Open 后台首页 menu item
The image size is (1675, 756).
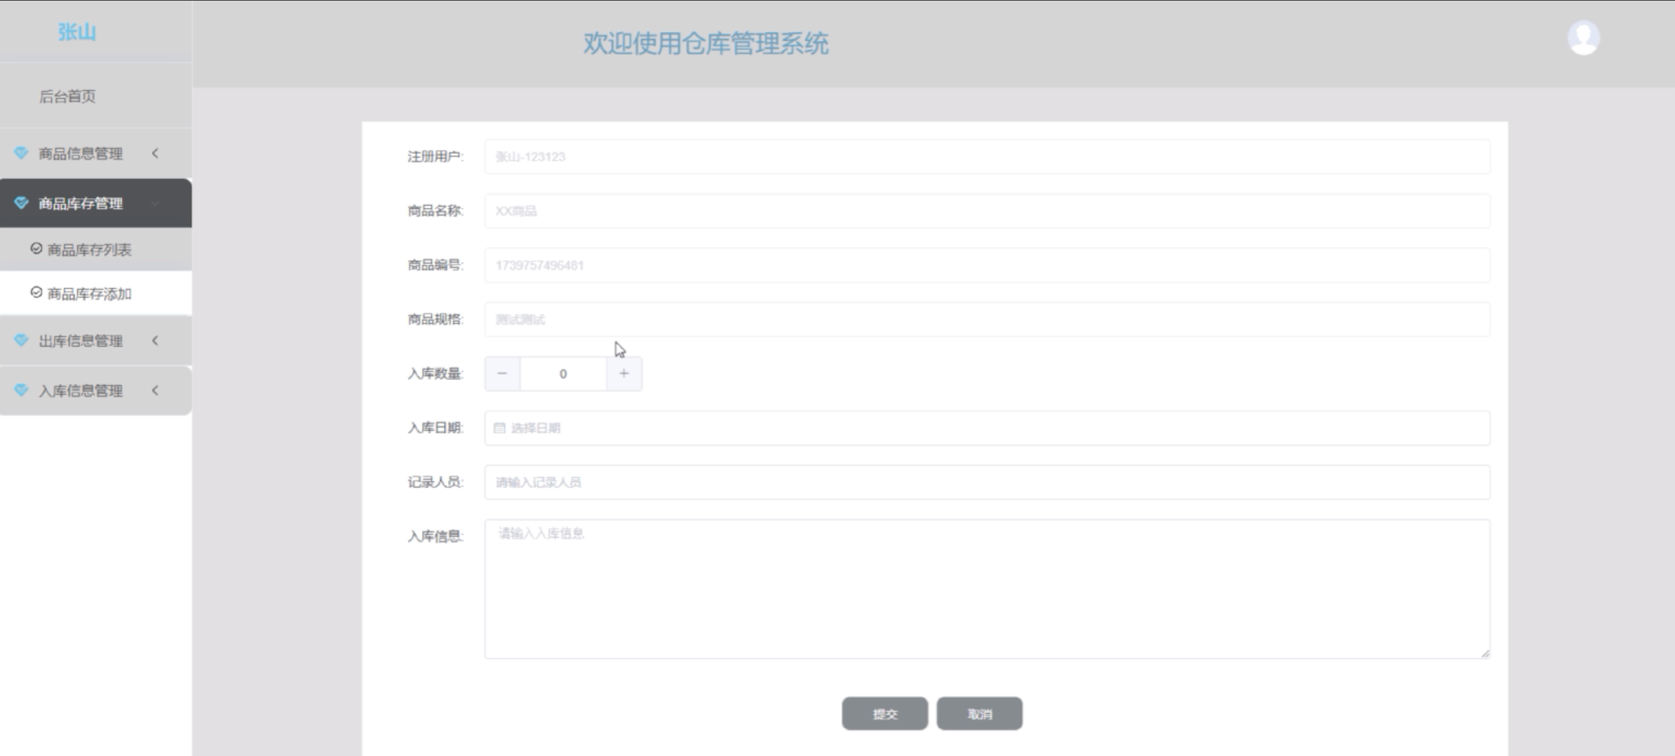(x=68, y=96)
